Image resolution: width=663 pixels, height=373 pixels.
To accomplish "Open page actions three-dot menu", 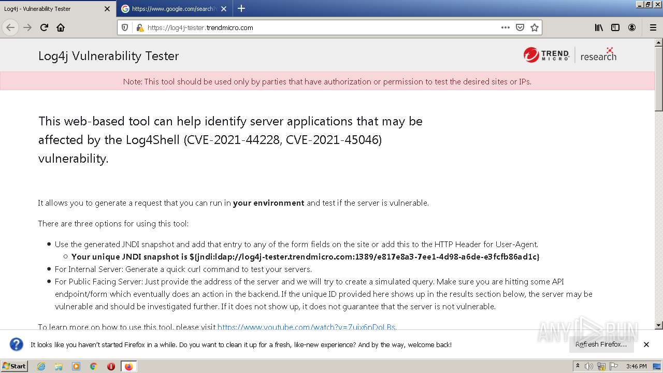I will point(506,27).
